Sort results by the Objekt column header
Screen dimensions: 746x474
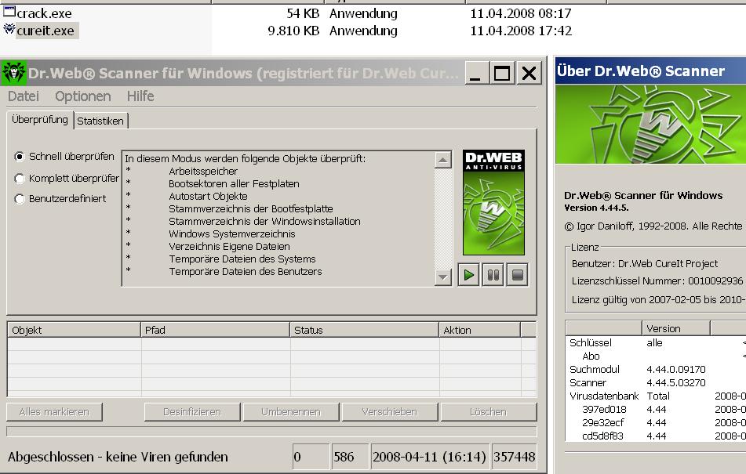(75, 330)
